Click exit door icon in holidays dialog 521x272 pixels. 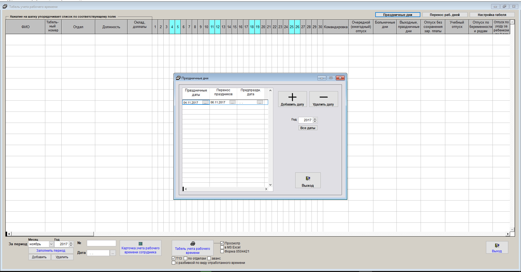click(308, 178)
